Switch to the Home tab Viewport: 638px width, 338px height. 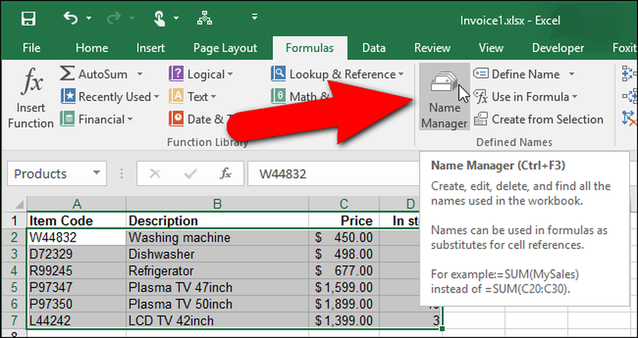[92, 48]
